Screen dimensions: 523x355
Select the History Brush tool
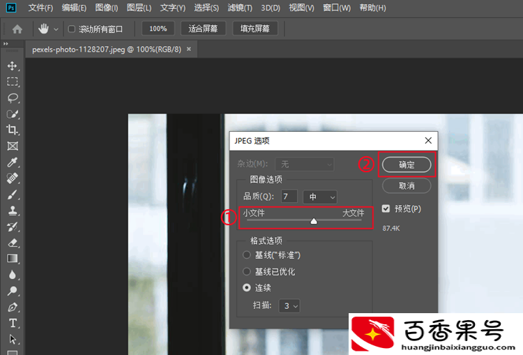(x=13, y=227)
